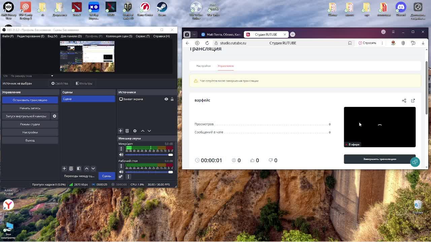Mute the Микр/доп audio channel
This screenshot has height=242, width=431.
tap(121, 155)
